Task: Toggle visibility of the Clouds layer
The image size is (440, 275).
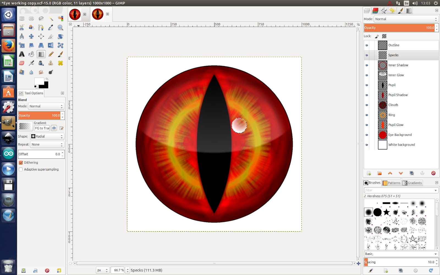Action: 367,105
